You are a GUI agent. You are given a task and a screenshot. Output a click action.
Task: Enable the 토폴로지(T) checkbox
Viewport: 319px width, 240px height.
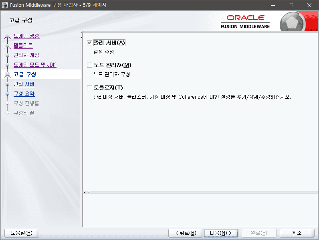point(89,87)
